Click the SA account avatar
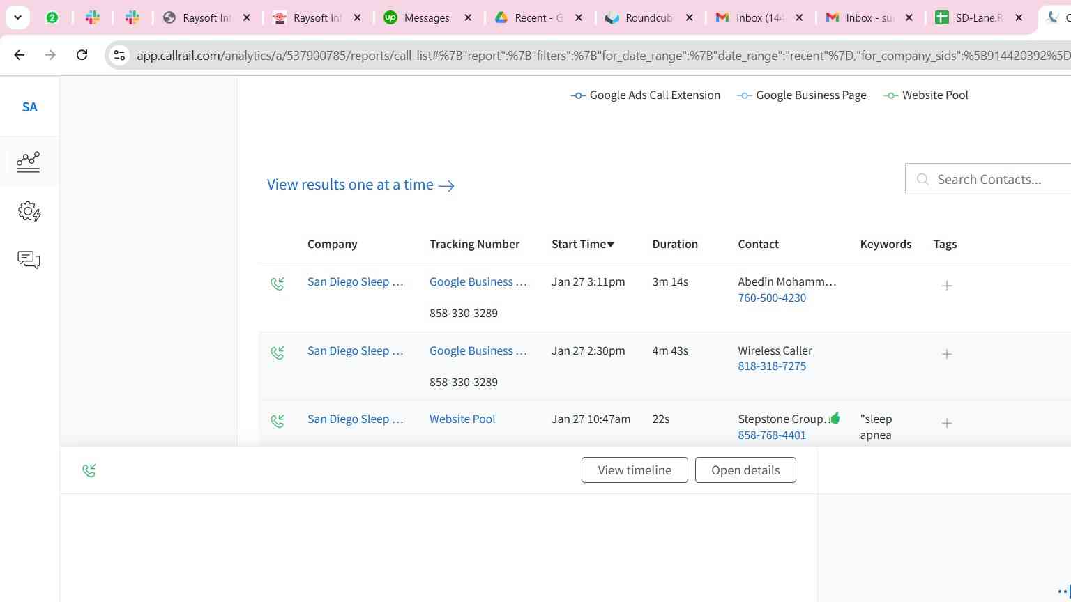Screen dimensions: 1071x602 tap(29, 107)
